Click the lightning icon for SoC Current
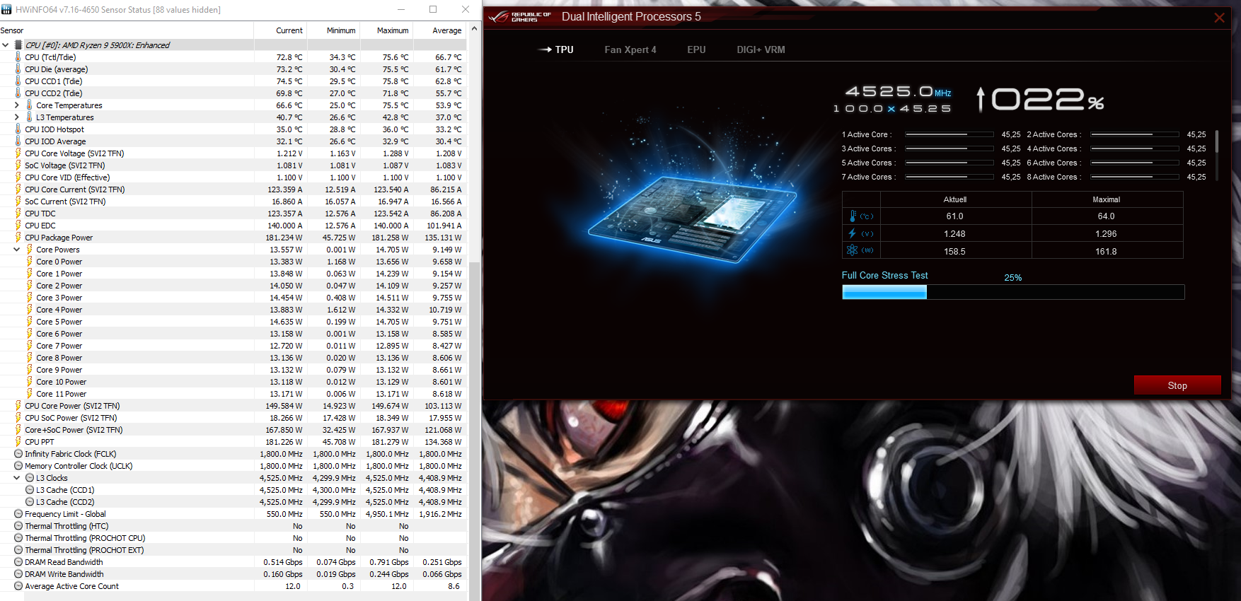The width and height of the screenshot is (1241, 601). [x=18, y=201]
